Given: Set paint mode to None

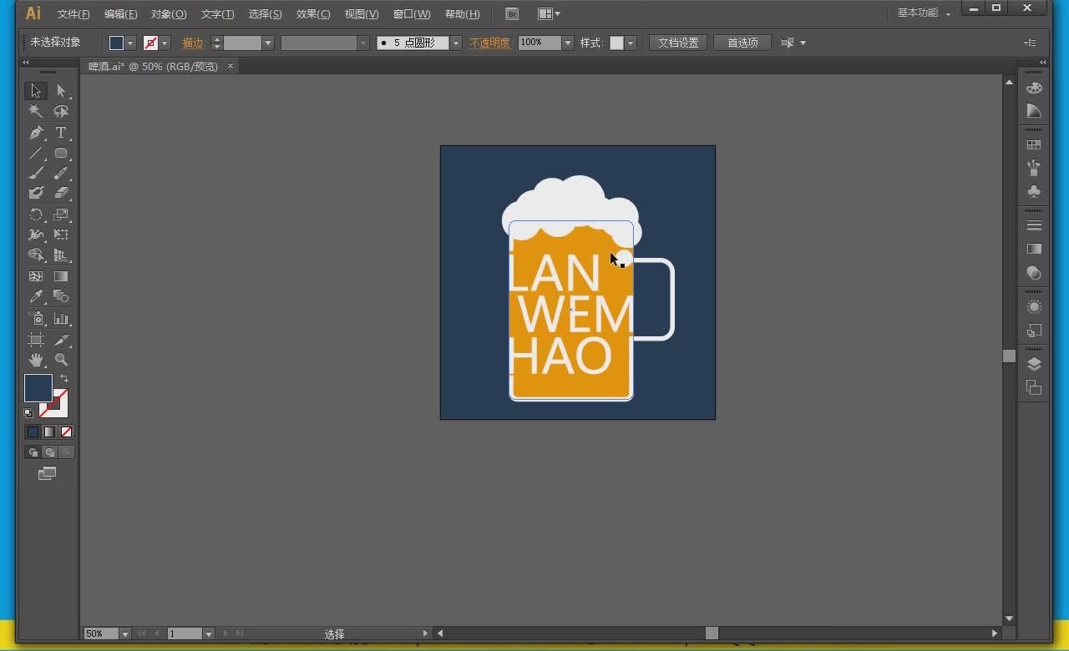Looking at the screenshot, I should tap(66, 431).
